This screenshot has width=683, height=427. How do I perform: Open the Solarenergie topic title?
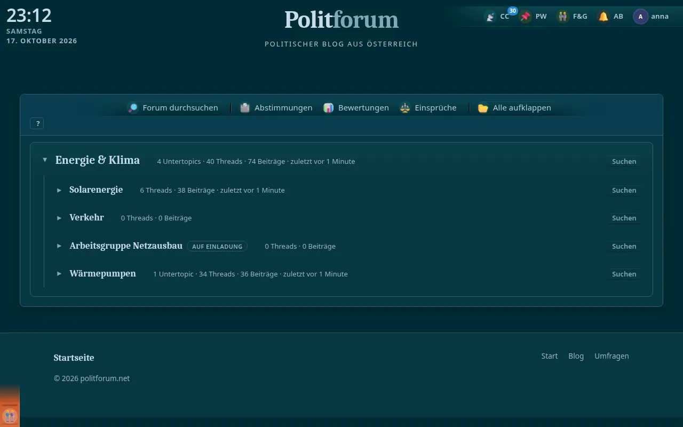click(x=96, y=189)
